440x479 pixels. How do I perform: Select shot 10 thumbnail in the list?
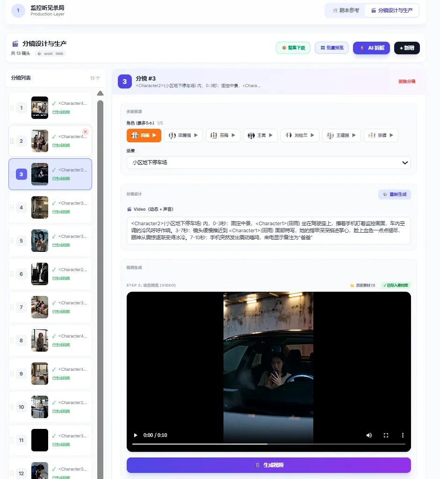pos(40,407)
